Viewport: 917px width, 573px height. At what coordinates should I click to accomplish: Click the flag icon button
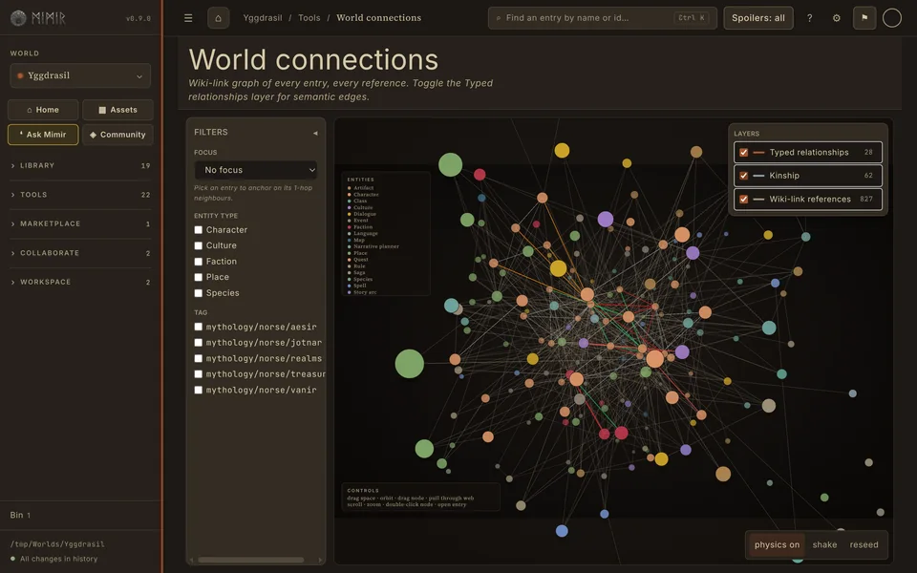[864, 18]
